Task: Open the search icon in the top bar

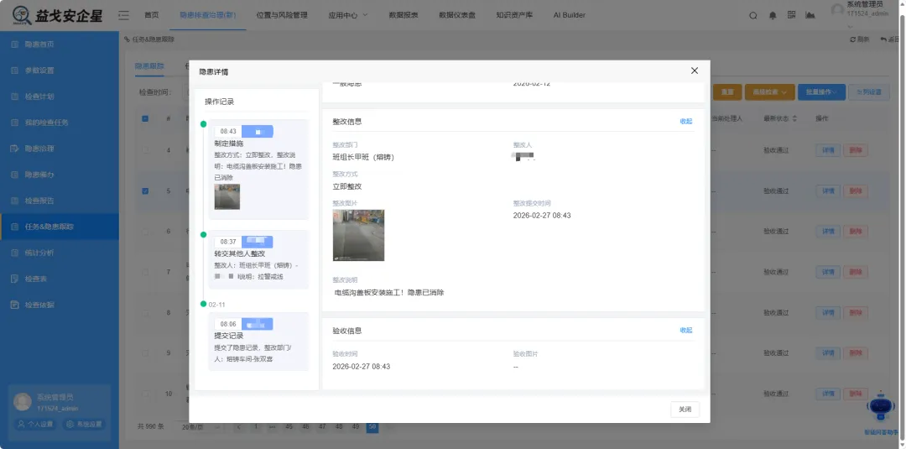Action: tap(752, 16)
